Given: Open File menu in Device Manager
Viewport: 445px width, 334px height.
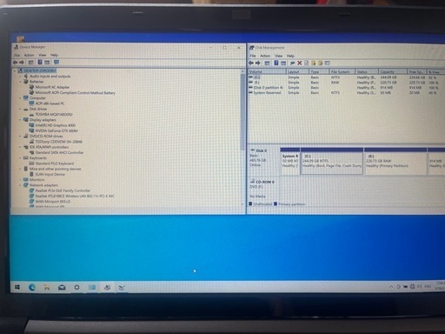Looking at the screenshot, I should pos(17,55).
